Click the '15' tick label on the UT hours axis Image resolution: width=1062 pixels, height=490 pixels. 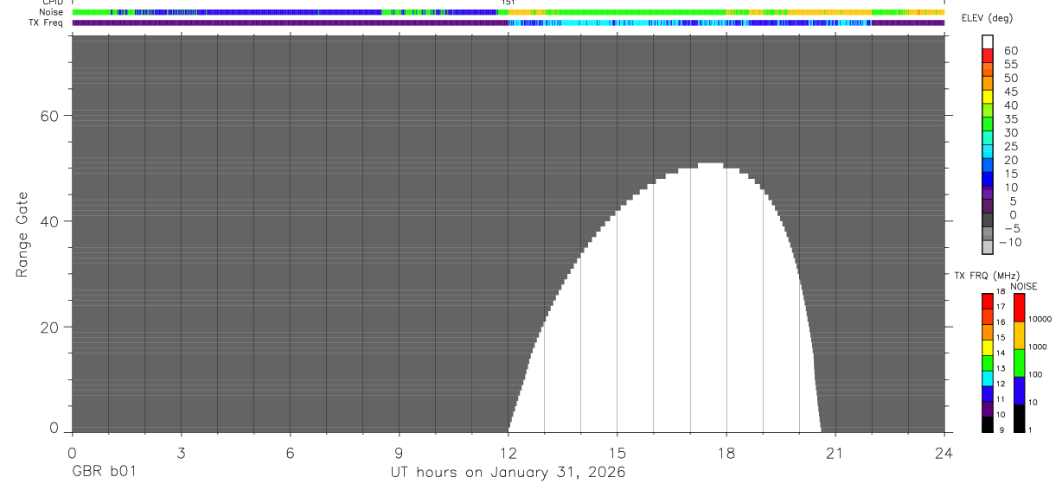click(617, 452)
